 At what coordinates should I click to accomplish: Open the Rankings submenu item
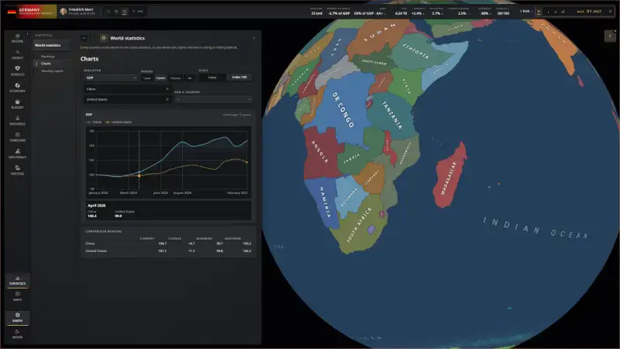[48, 57]
